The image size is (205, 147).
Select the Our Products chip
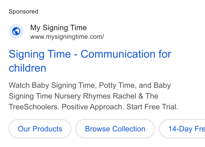coord(40,129)
